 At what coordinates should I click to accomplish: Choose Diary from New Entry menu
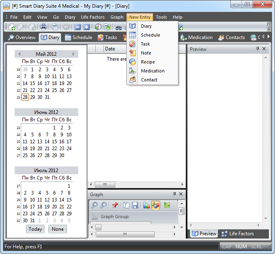(x=152, y=26)
